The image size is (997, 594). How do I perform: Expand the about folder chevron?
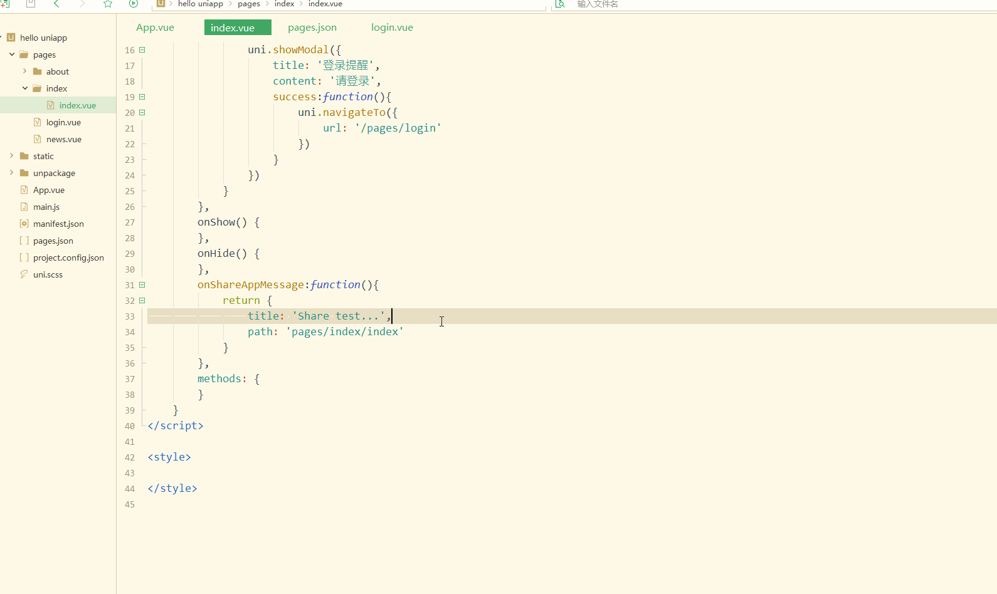point(24,71)
